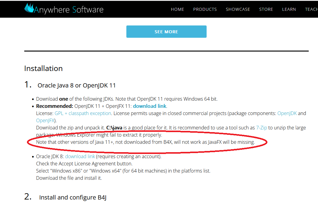This screenshot has width=318, height=204.
Task: Follow the OpenJDK 11 download link
Action: pyautogui.click(x=150, y=106)
